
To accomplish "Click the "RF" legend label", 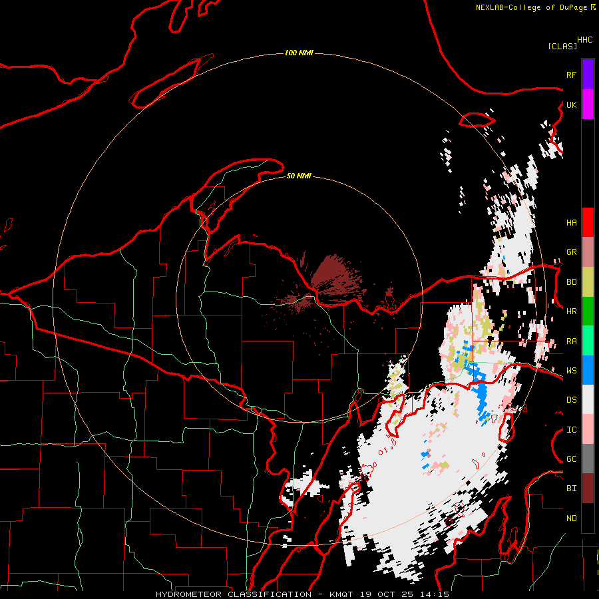I will (x=571, y=75).
